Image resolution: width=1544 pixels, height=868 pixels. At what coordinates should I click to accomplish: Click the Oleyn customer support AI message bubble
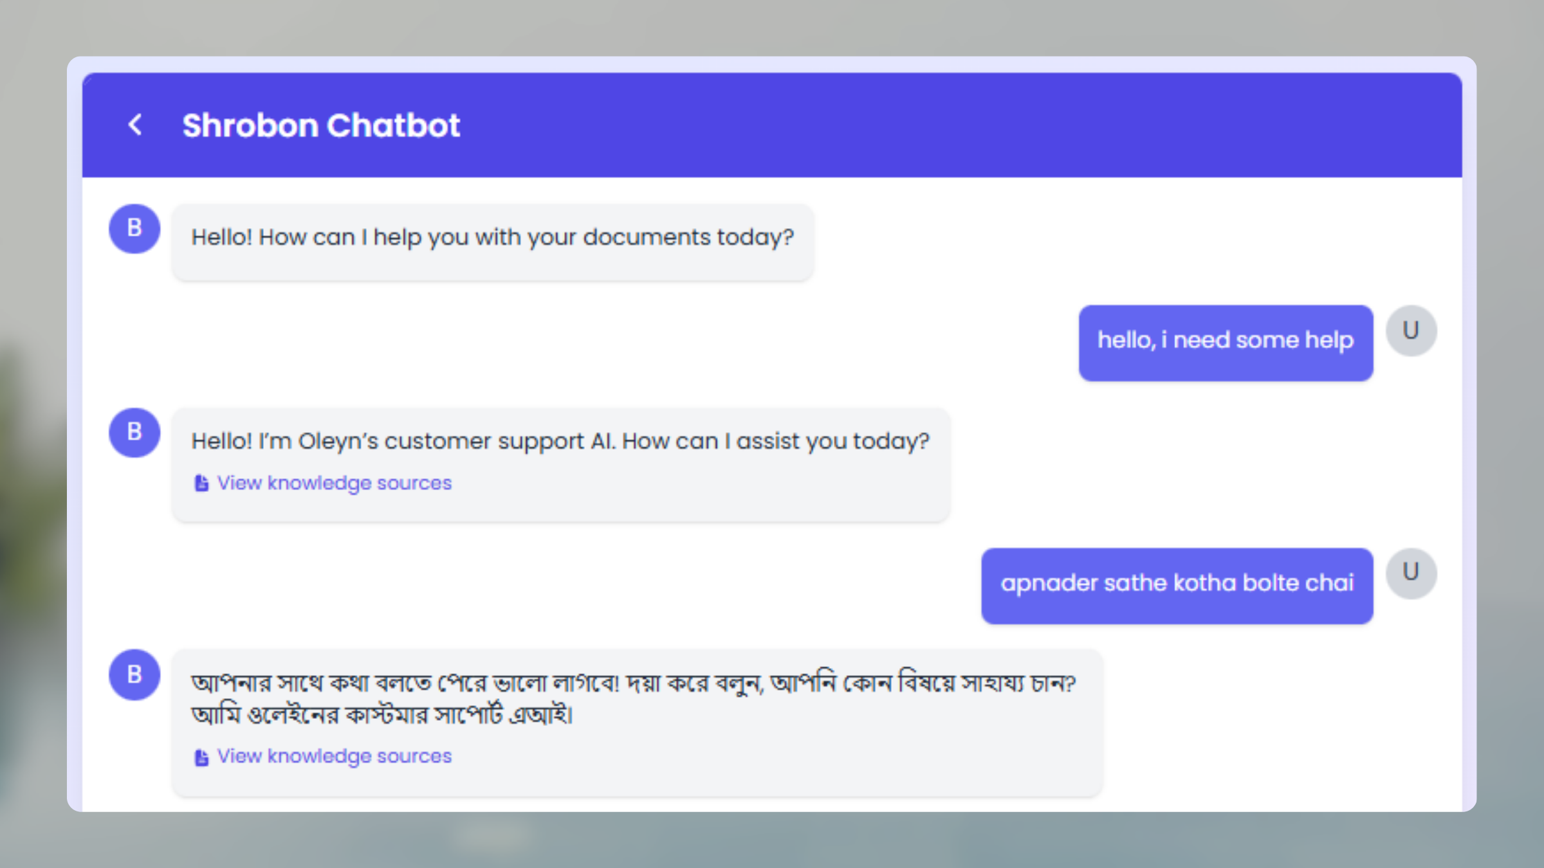[560, 441]
